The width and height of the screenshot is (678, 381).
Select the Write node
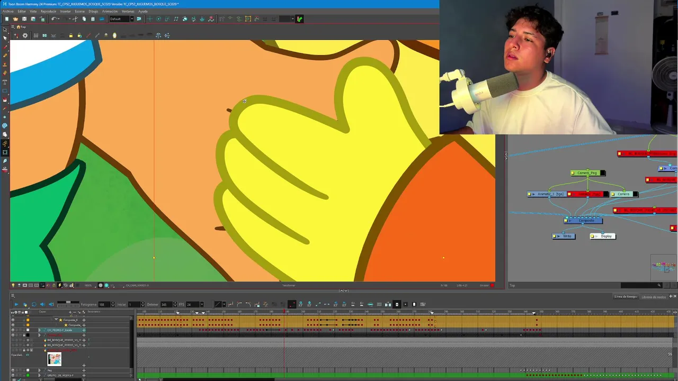click(564, 236)
